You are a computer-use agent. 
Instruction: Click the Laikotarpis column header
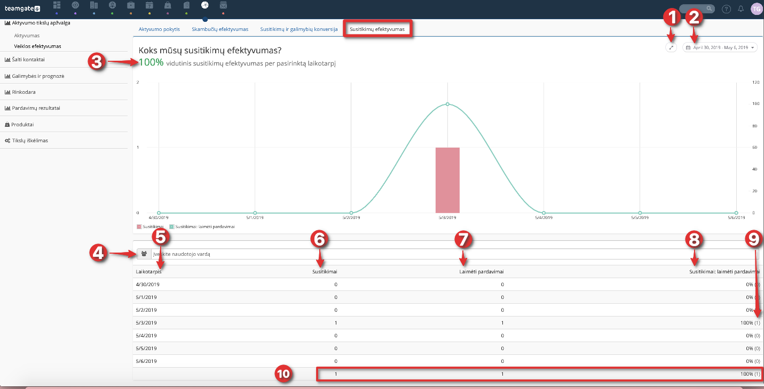149,272
